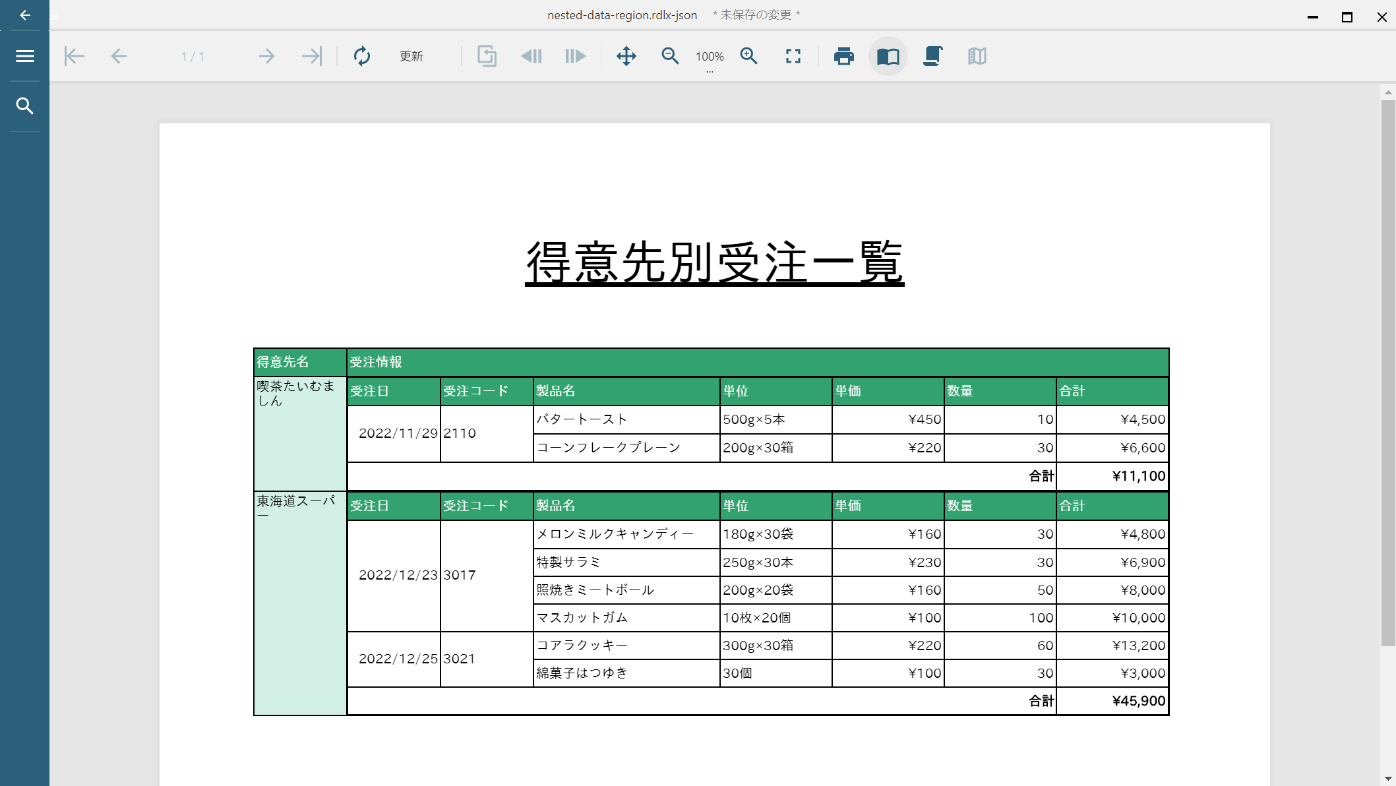Close the window

(x=1382, y=16)
